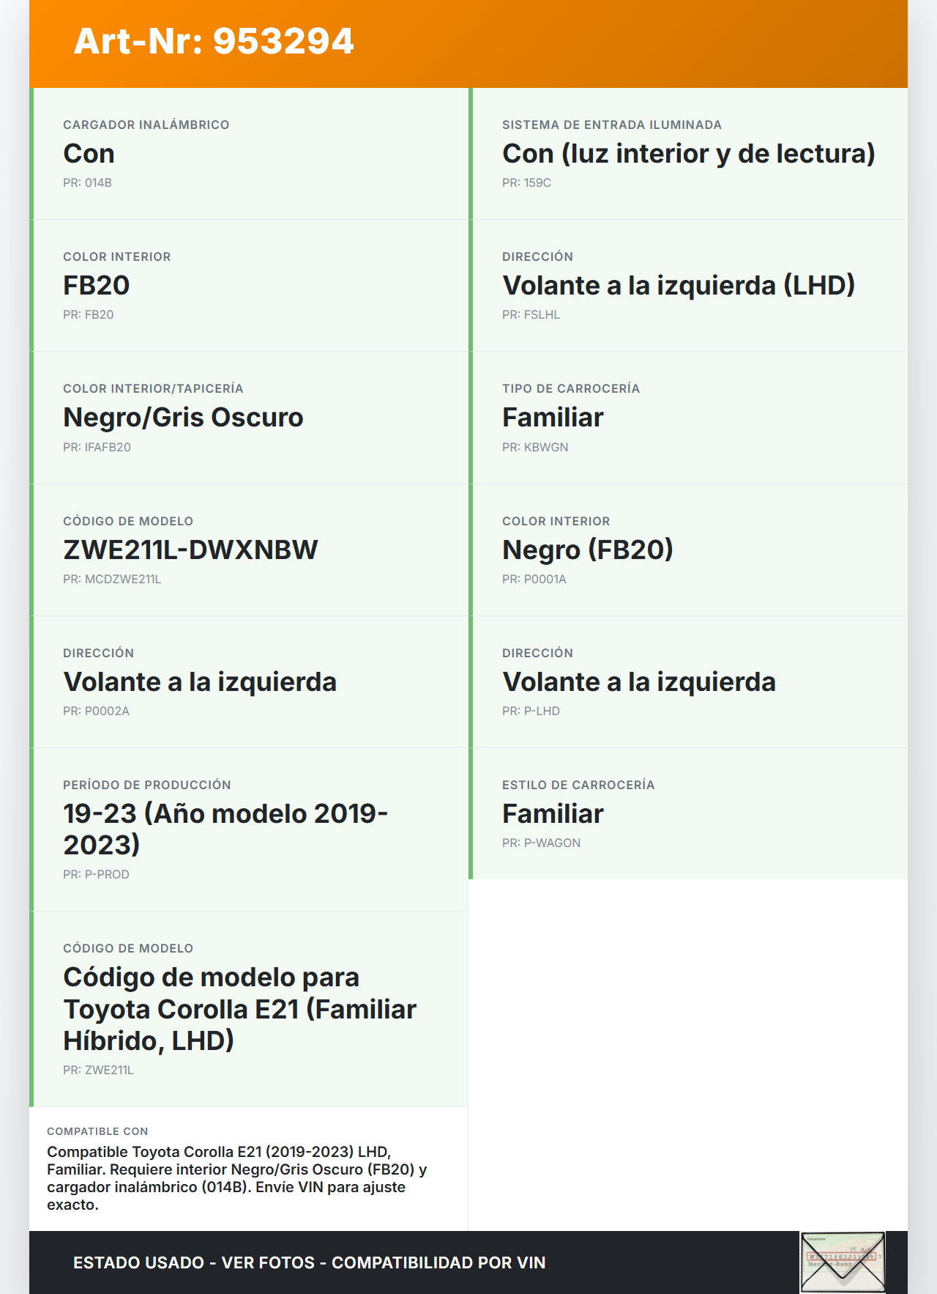Screen dimensions: 937x1294
Task: Click the envelope VIN image in footer
Action: (843, 1262)
